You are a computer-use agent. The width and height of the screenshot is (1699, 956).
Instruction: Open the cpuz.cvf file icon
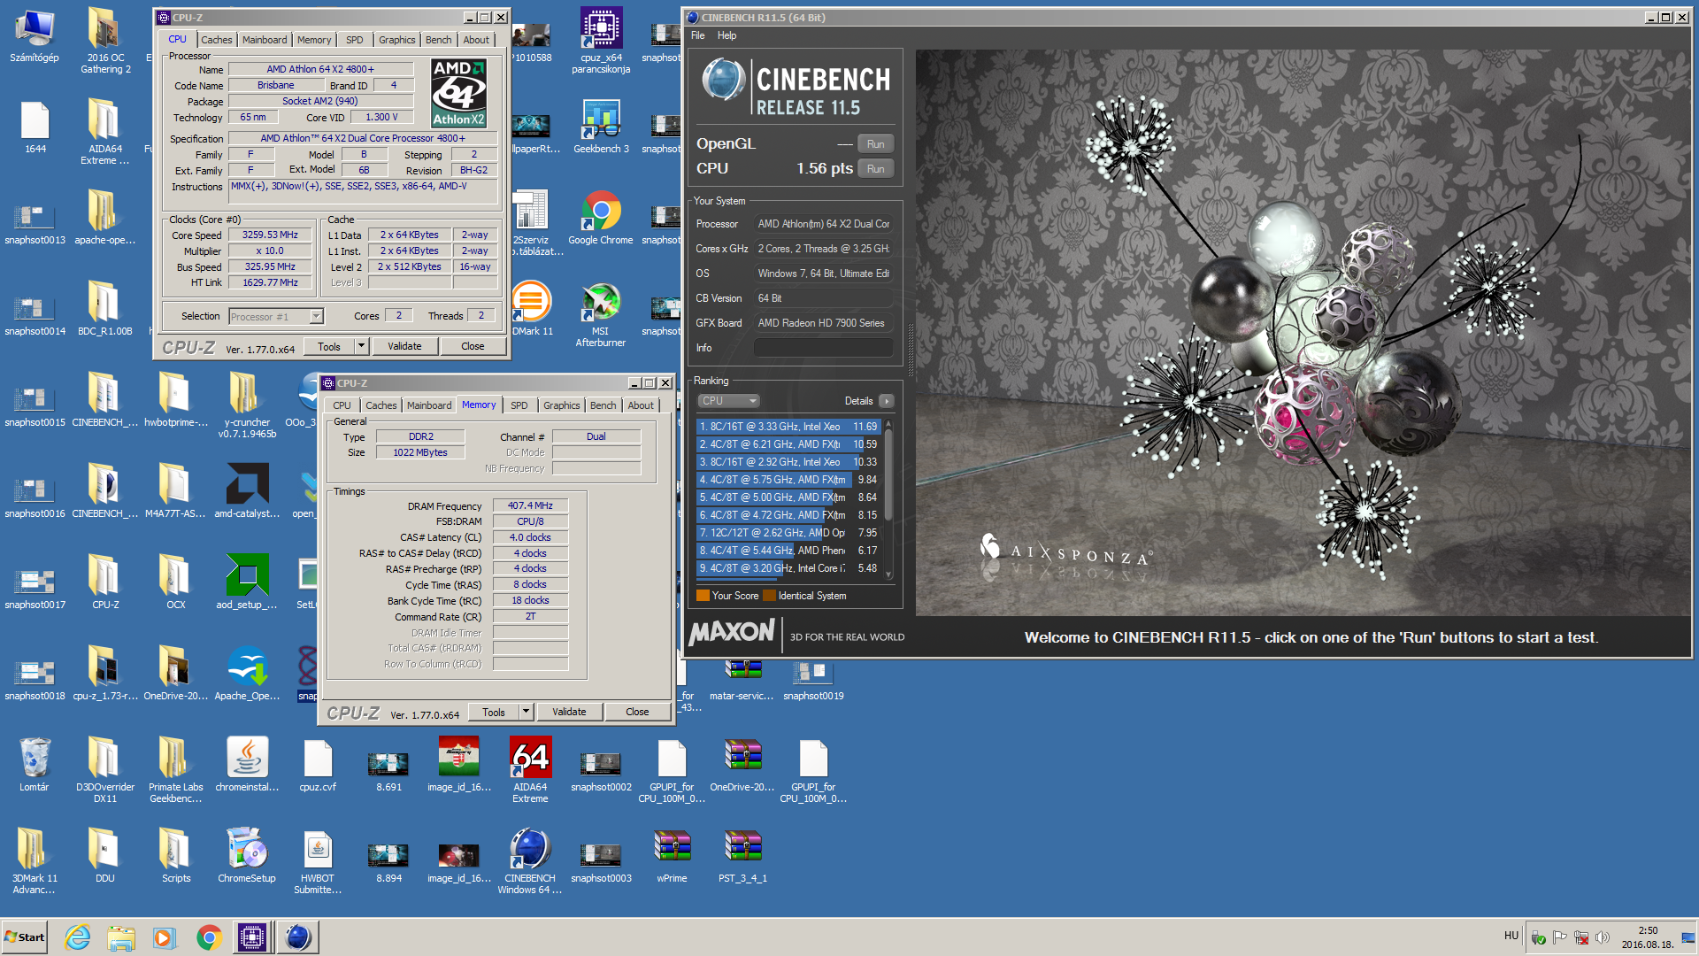[x=318, y=765]
